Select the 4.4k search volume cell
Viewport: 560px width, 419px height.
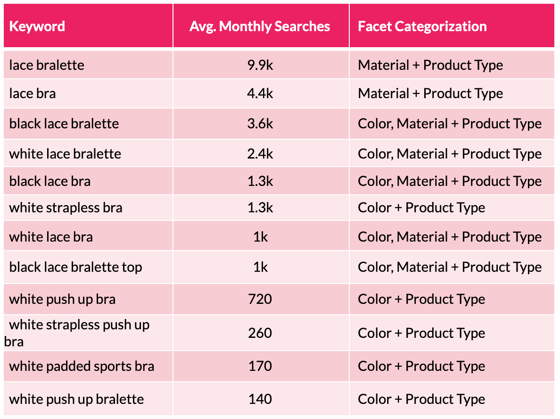click(260, 93)
